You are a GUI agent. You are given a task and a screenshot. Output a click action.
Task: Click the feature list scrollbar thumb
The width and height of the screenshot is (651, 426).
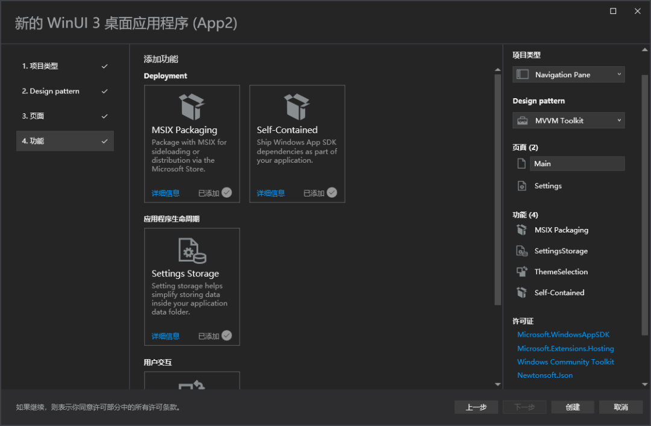[498, 189]
